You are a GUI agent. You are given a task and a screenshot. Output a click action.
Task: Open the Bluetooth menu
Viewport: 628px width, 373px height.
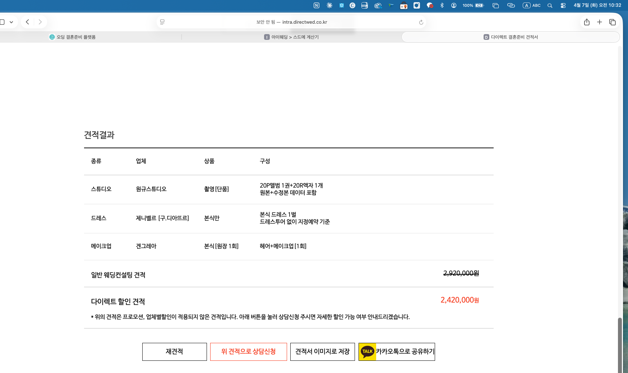tap(442, 5)
